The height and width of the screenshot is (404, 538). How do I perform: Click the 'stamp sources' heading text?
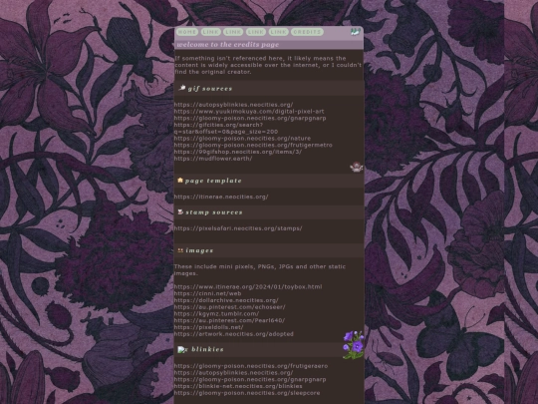click(214, 212)
